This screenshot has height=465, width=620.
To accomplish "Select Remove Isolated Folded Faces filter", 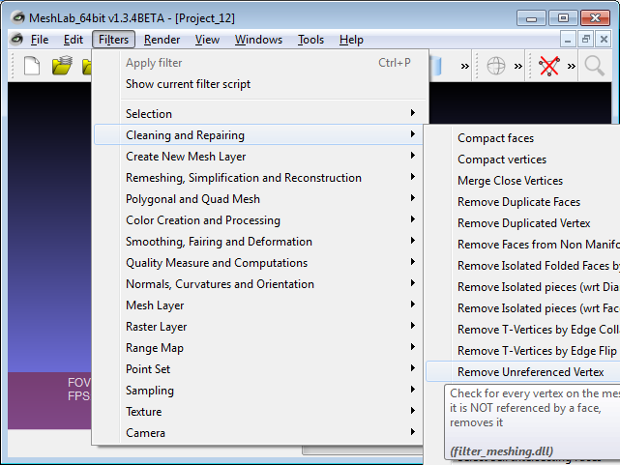I will point(523,266).
